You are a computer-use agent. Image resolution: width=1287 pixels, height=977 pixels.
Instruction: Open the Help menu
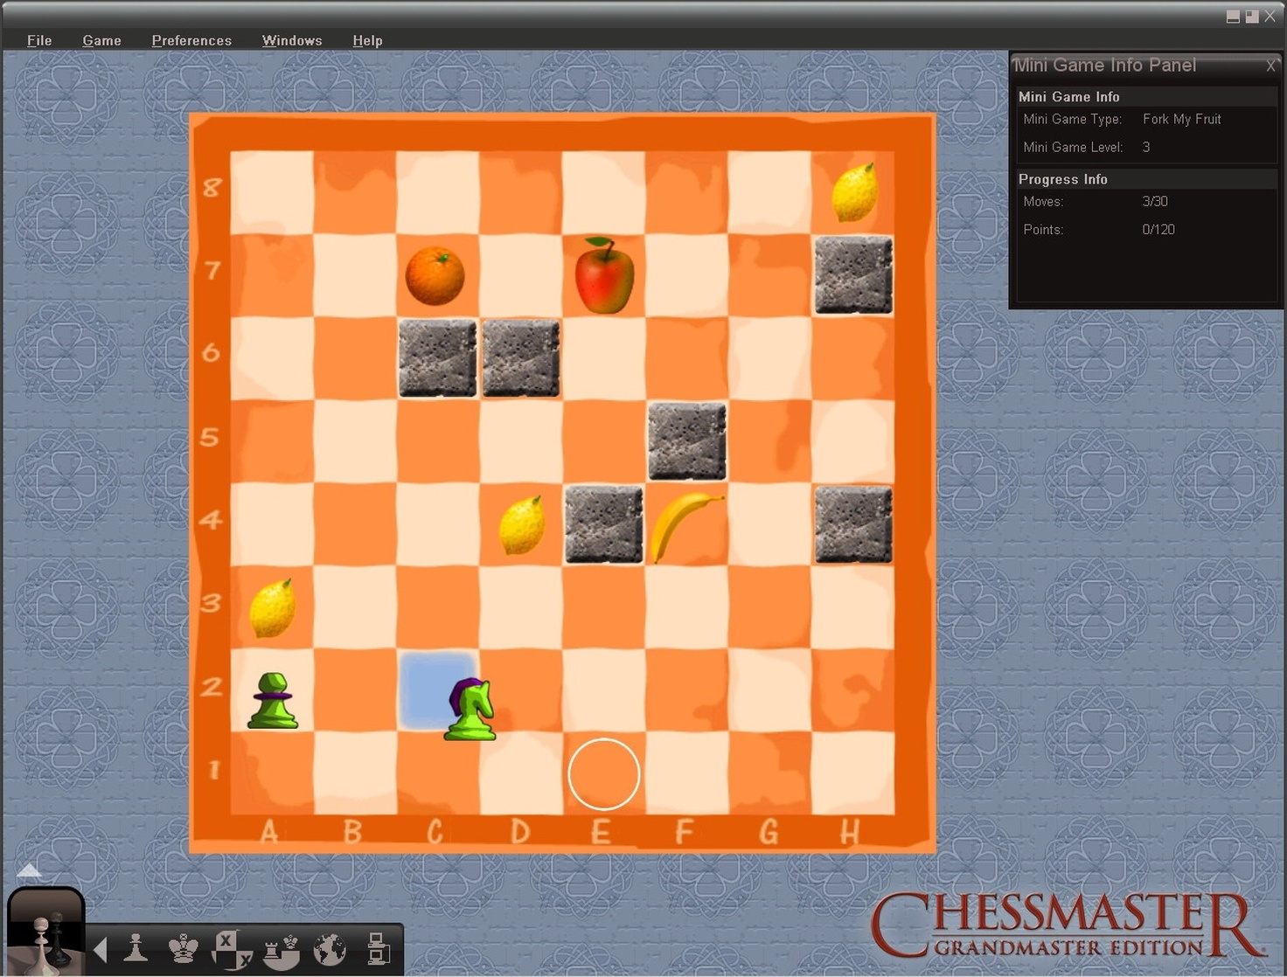pyautogui.click(x=367, y=40)
